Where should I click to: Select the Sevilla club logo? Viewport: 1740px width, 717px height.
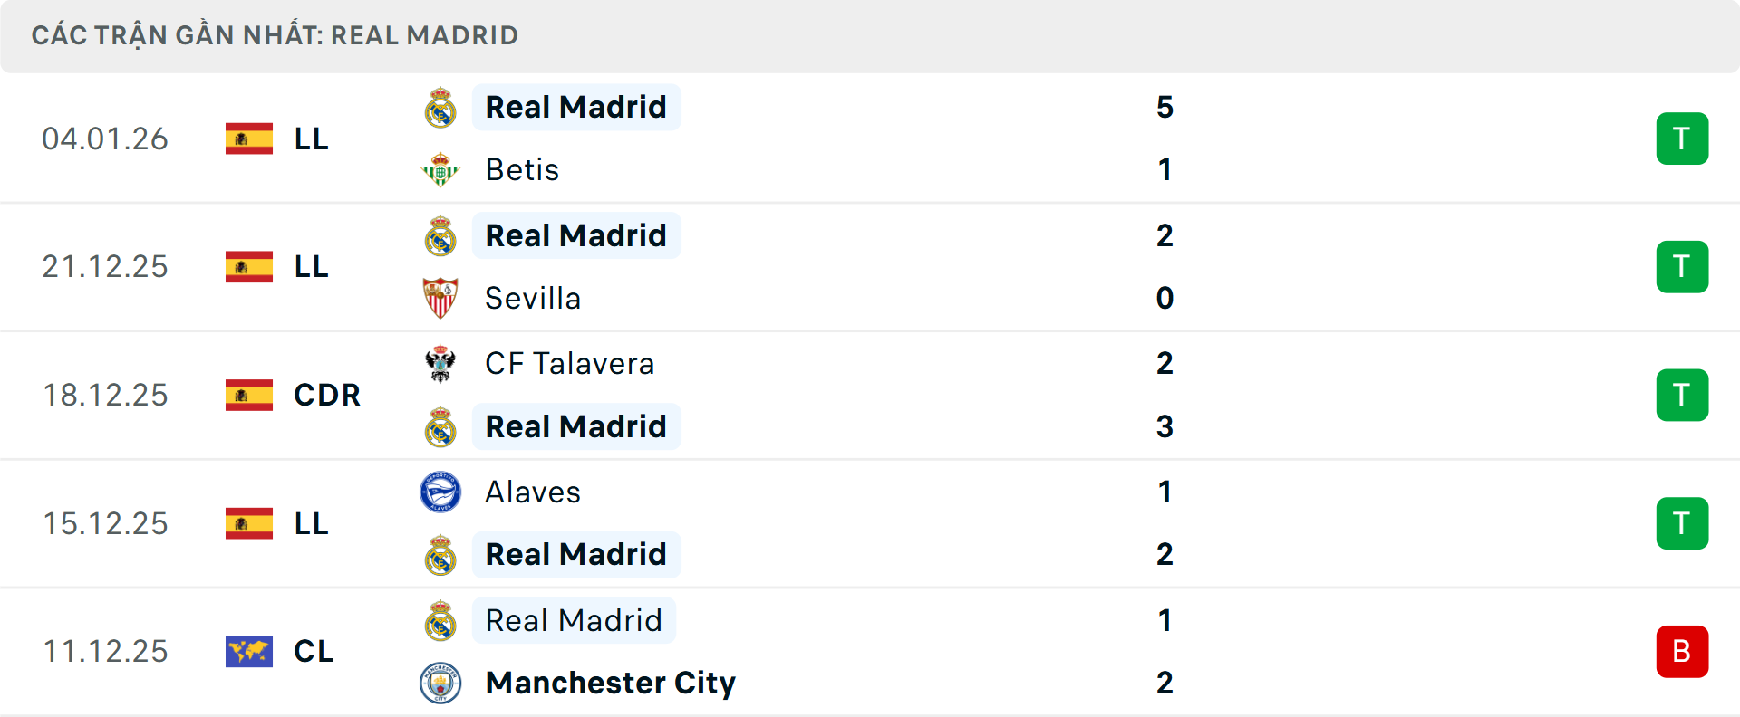440,298
